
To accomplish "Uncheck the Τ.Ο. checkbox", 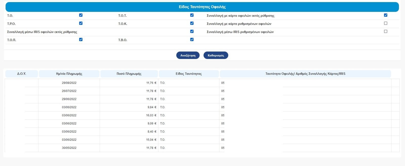I will tap(81, 15).
